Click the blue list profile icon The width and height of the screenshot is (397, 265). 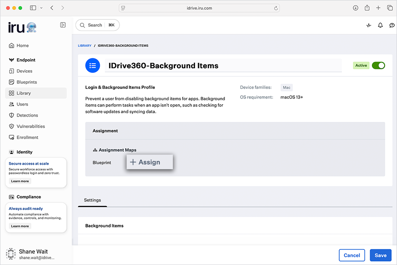(93, 66)
